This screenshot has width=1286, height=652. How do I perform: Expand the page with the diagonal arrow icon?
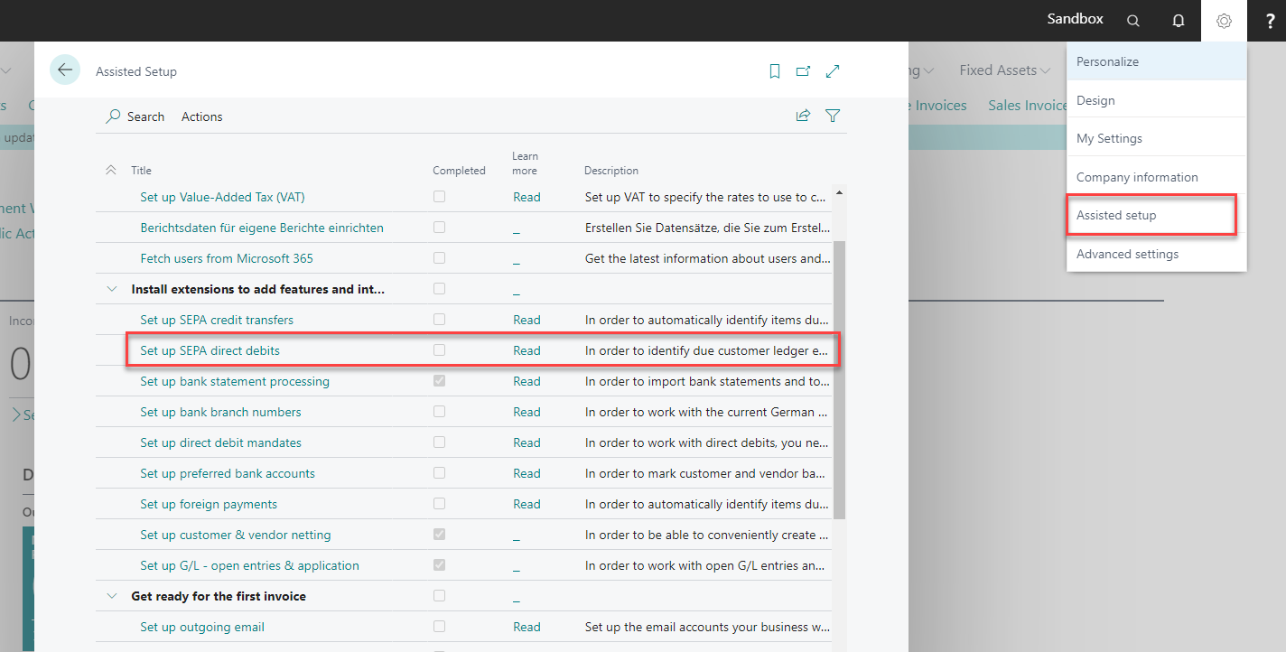coord(832,70)
